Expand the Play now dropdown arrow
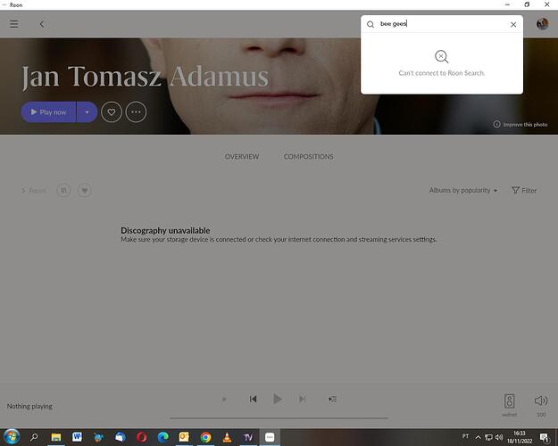 [x=87, y=112]
